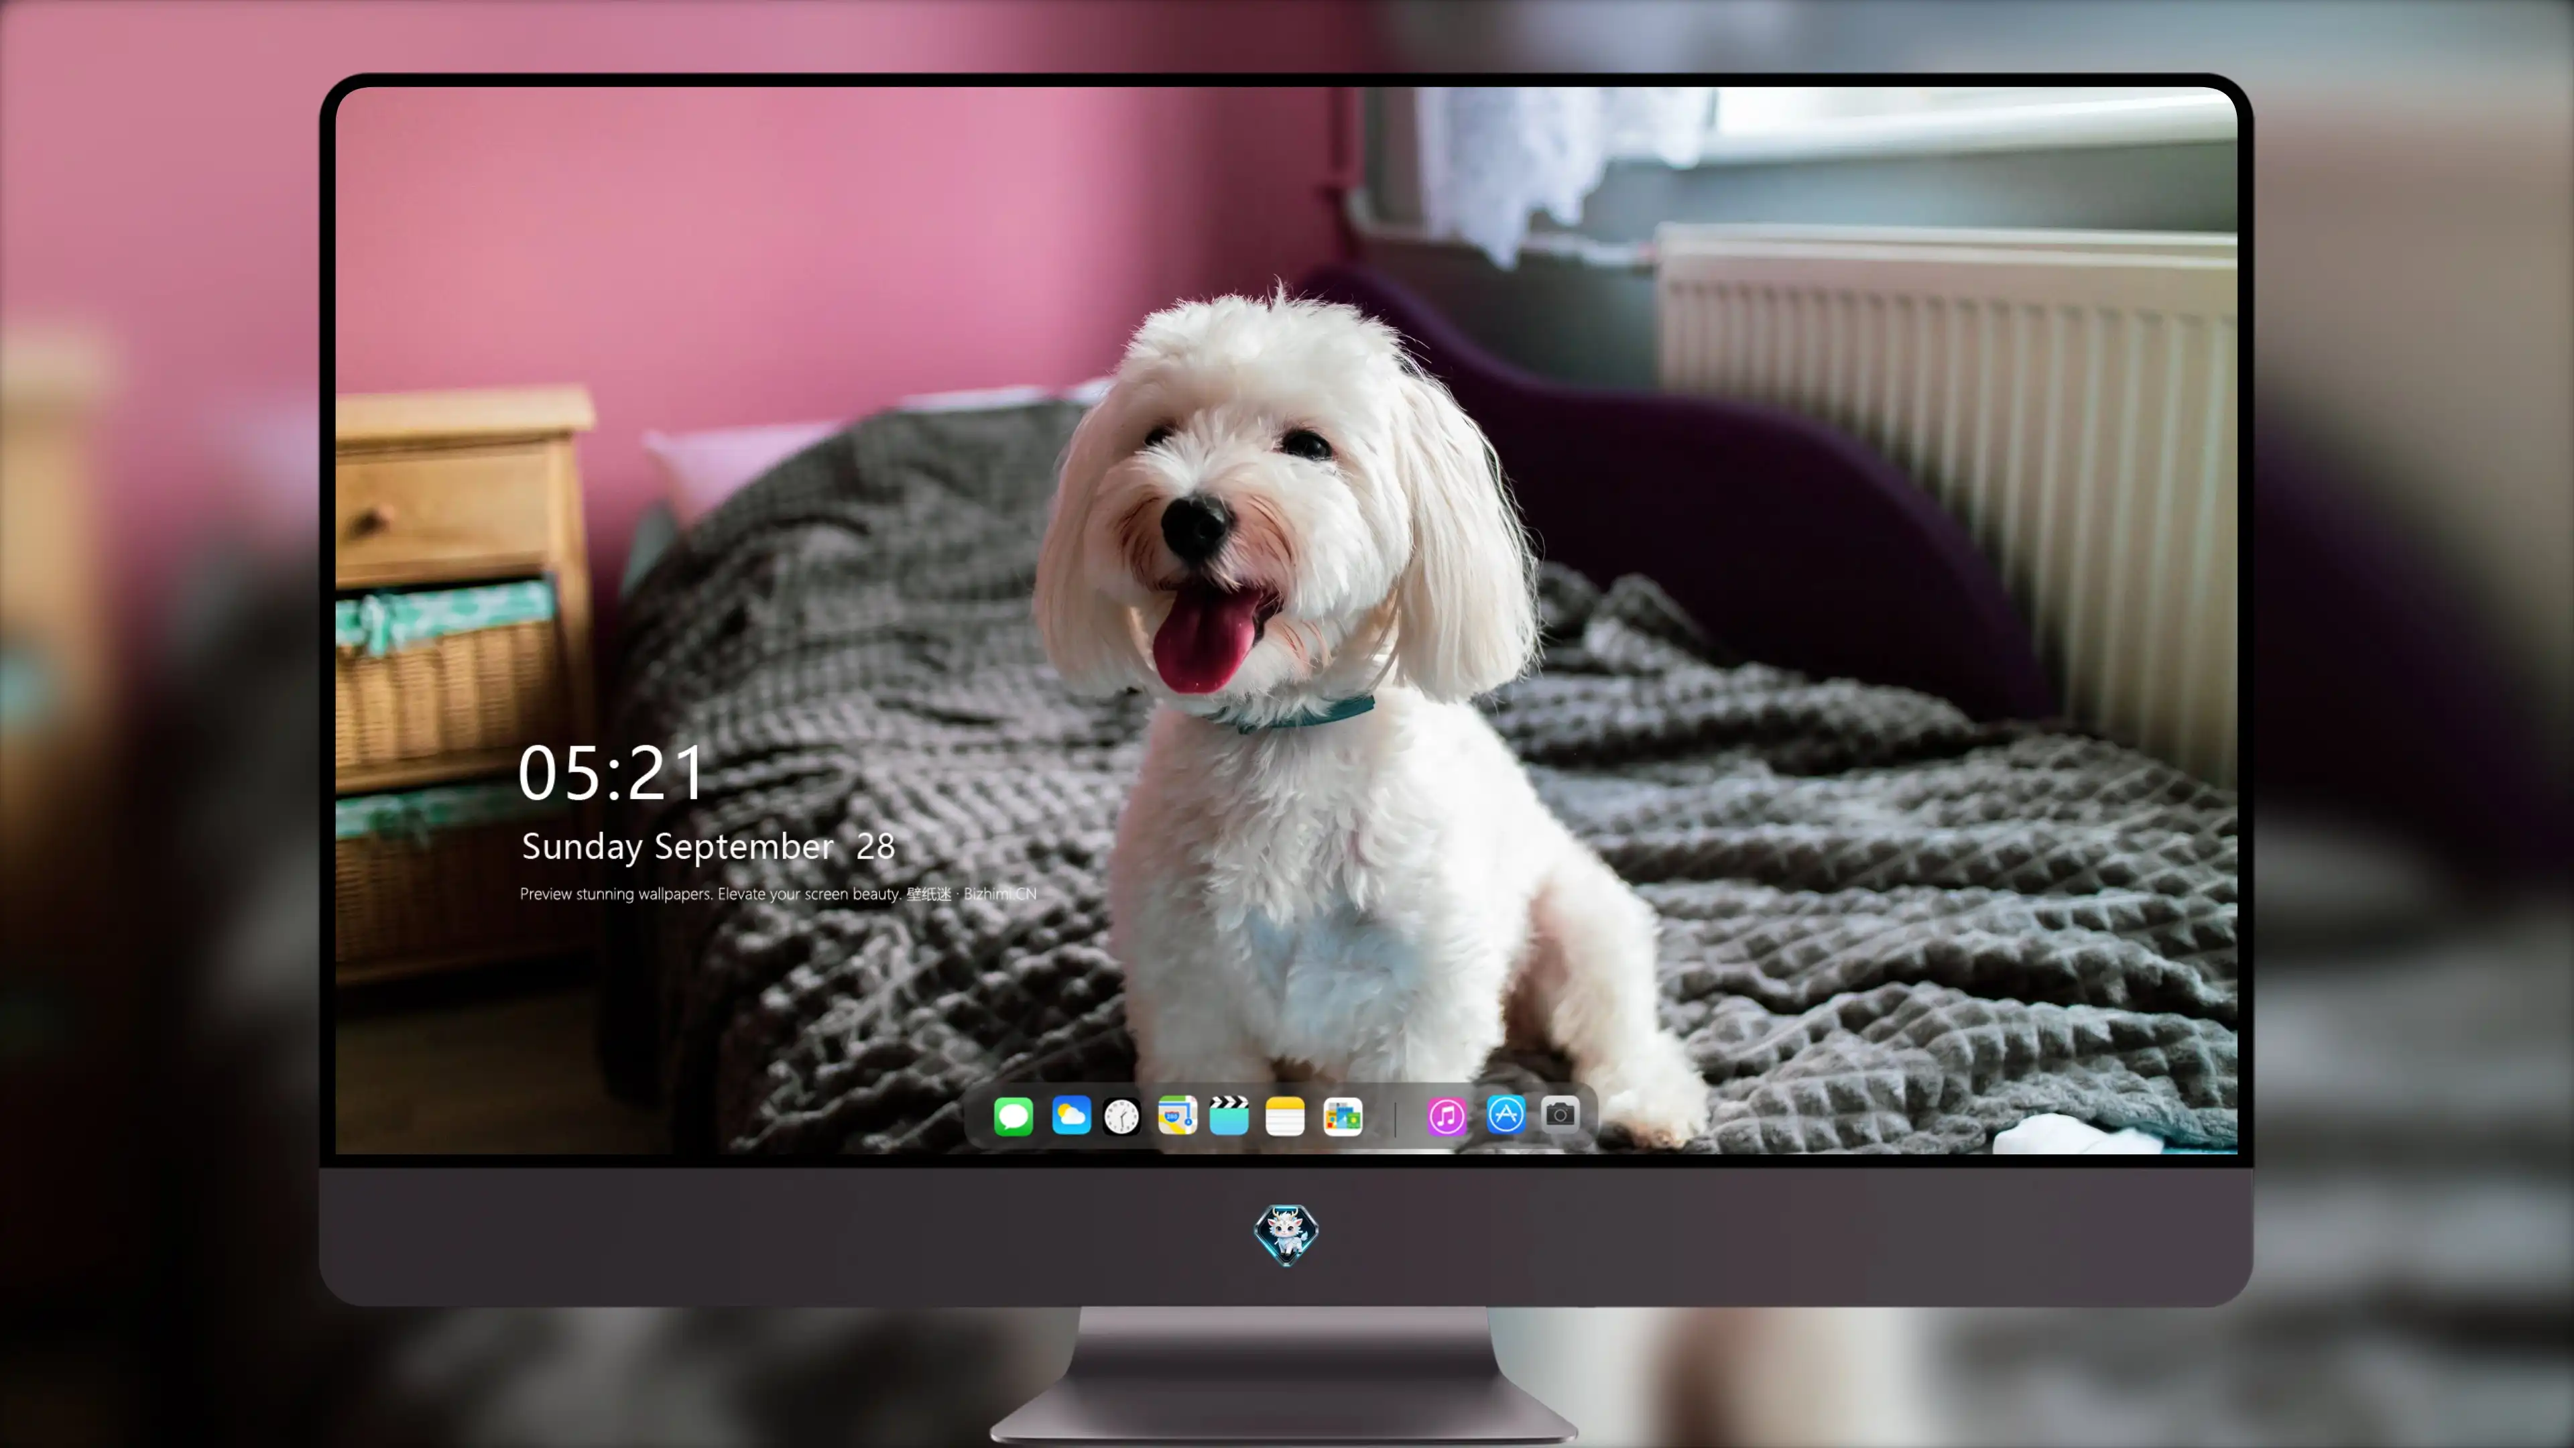The image size is (2574, 1448).
Task: Click the 'Preview stunning wallpapers' caption
Action: (x=778, y=894)
